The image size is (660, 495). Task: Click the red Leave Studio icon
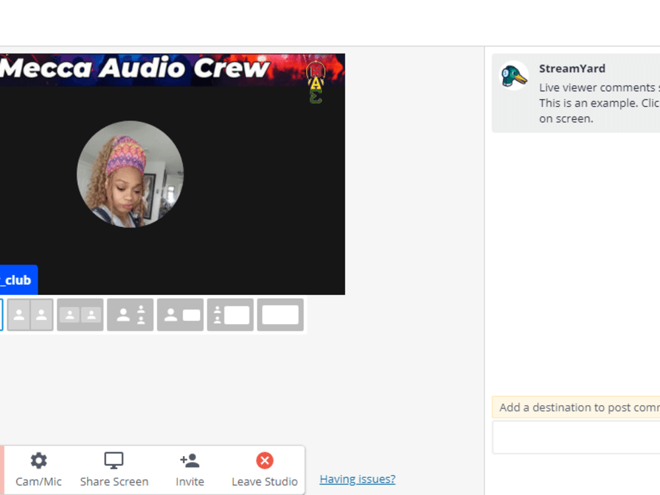coord(265,461)
